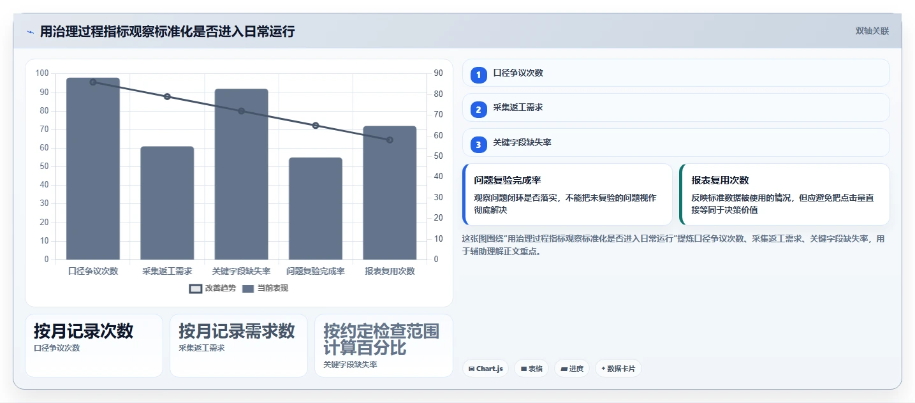Click the Chart.js tag
The image size is (915, 403).
click(x=485, y=369)
